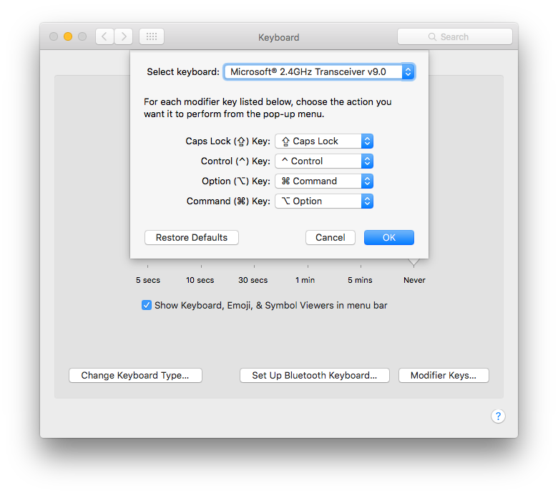Click the back navigation arrow
This screenshot has width=558, height=495.
pos(105,36)
